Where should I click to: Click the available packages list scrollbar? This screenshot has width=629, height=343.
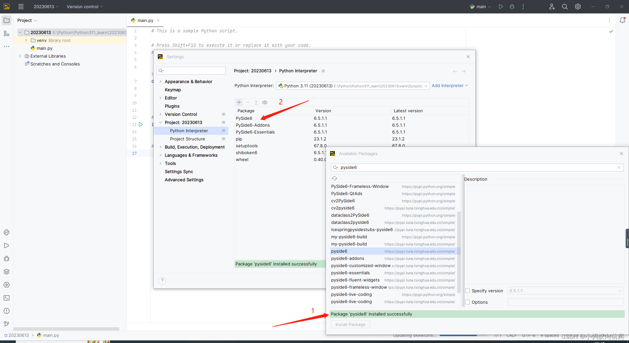coord(459,252)
